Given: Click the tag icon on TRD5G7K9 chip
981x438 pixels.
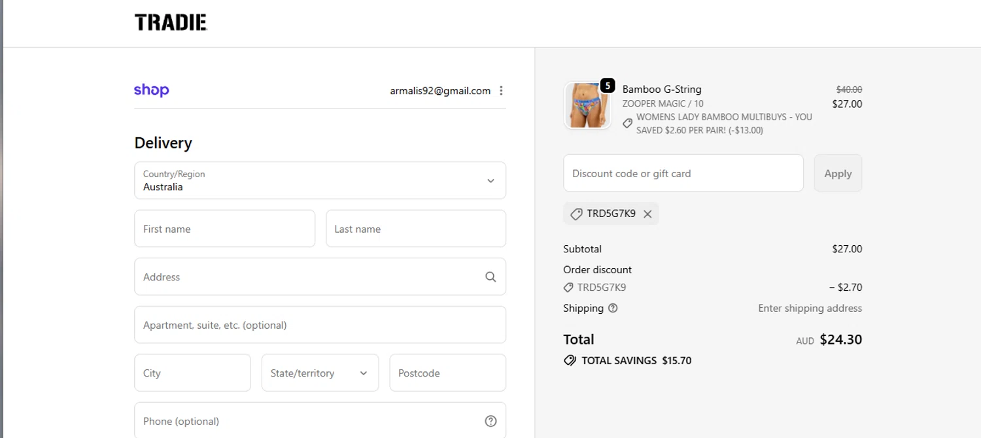Looking at the screenshot, I should 576,214.
